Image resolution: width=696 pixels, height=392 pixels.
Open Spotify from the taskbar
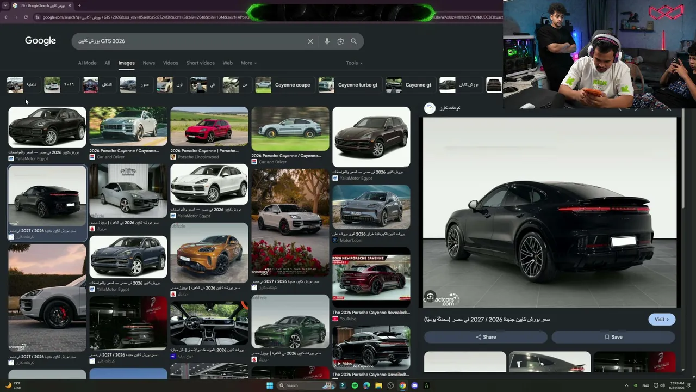click(355, 385)
